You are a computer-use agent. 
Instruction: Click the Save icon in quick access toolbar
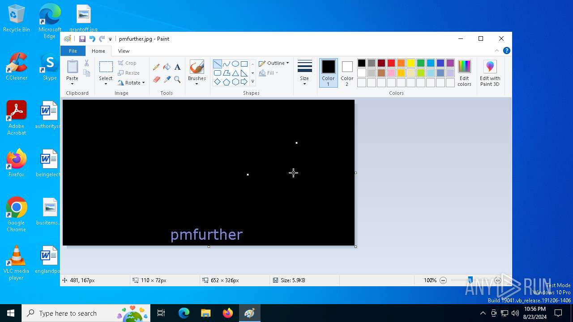click(x=82, y=39)
